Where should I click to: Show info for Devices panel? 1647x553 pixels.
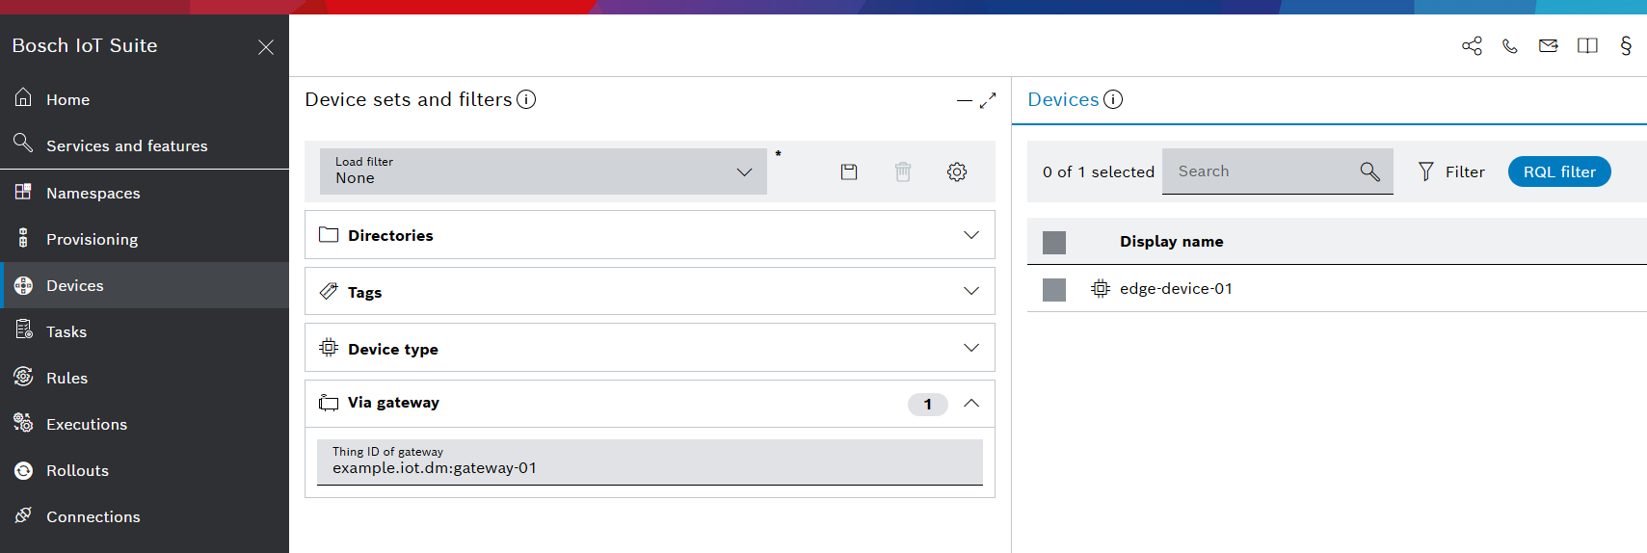(1113, 99)
